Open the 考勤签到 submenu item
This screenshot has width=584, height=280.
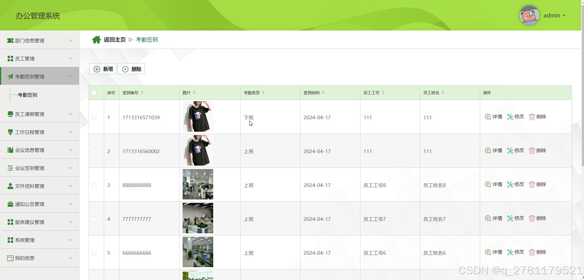(27, 95)
